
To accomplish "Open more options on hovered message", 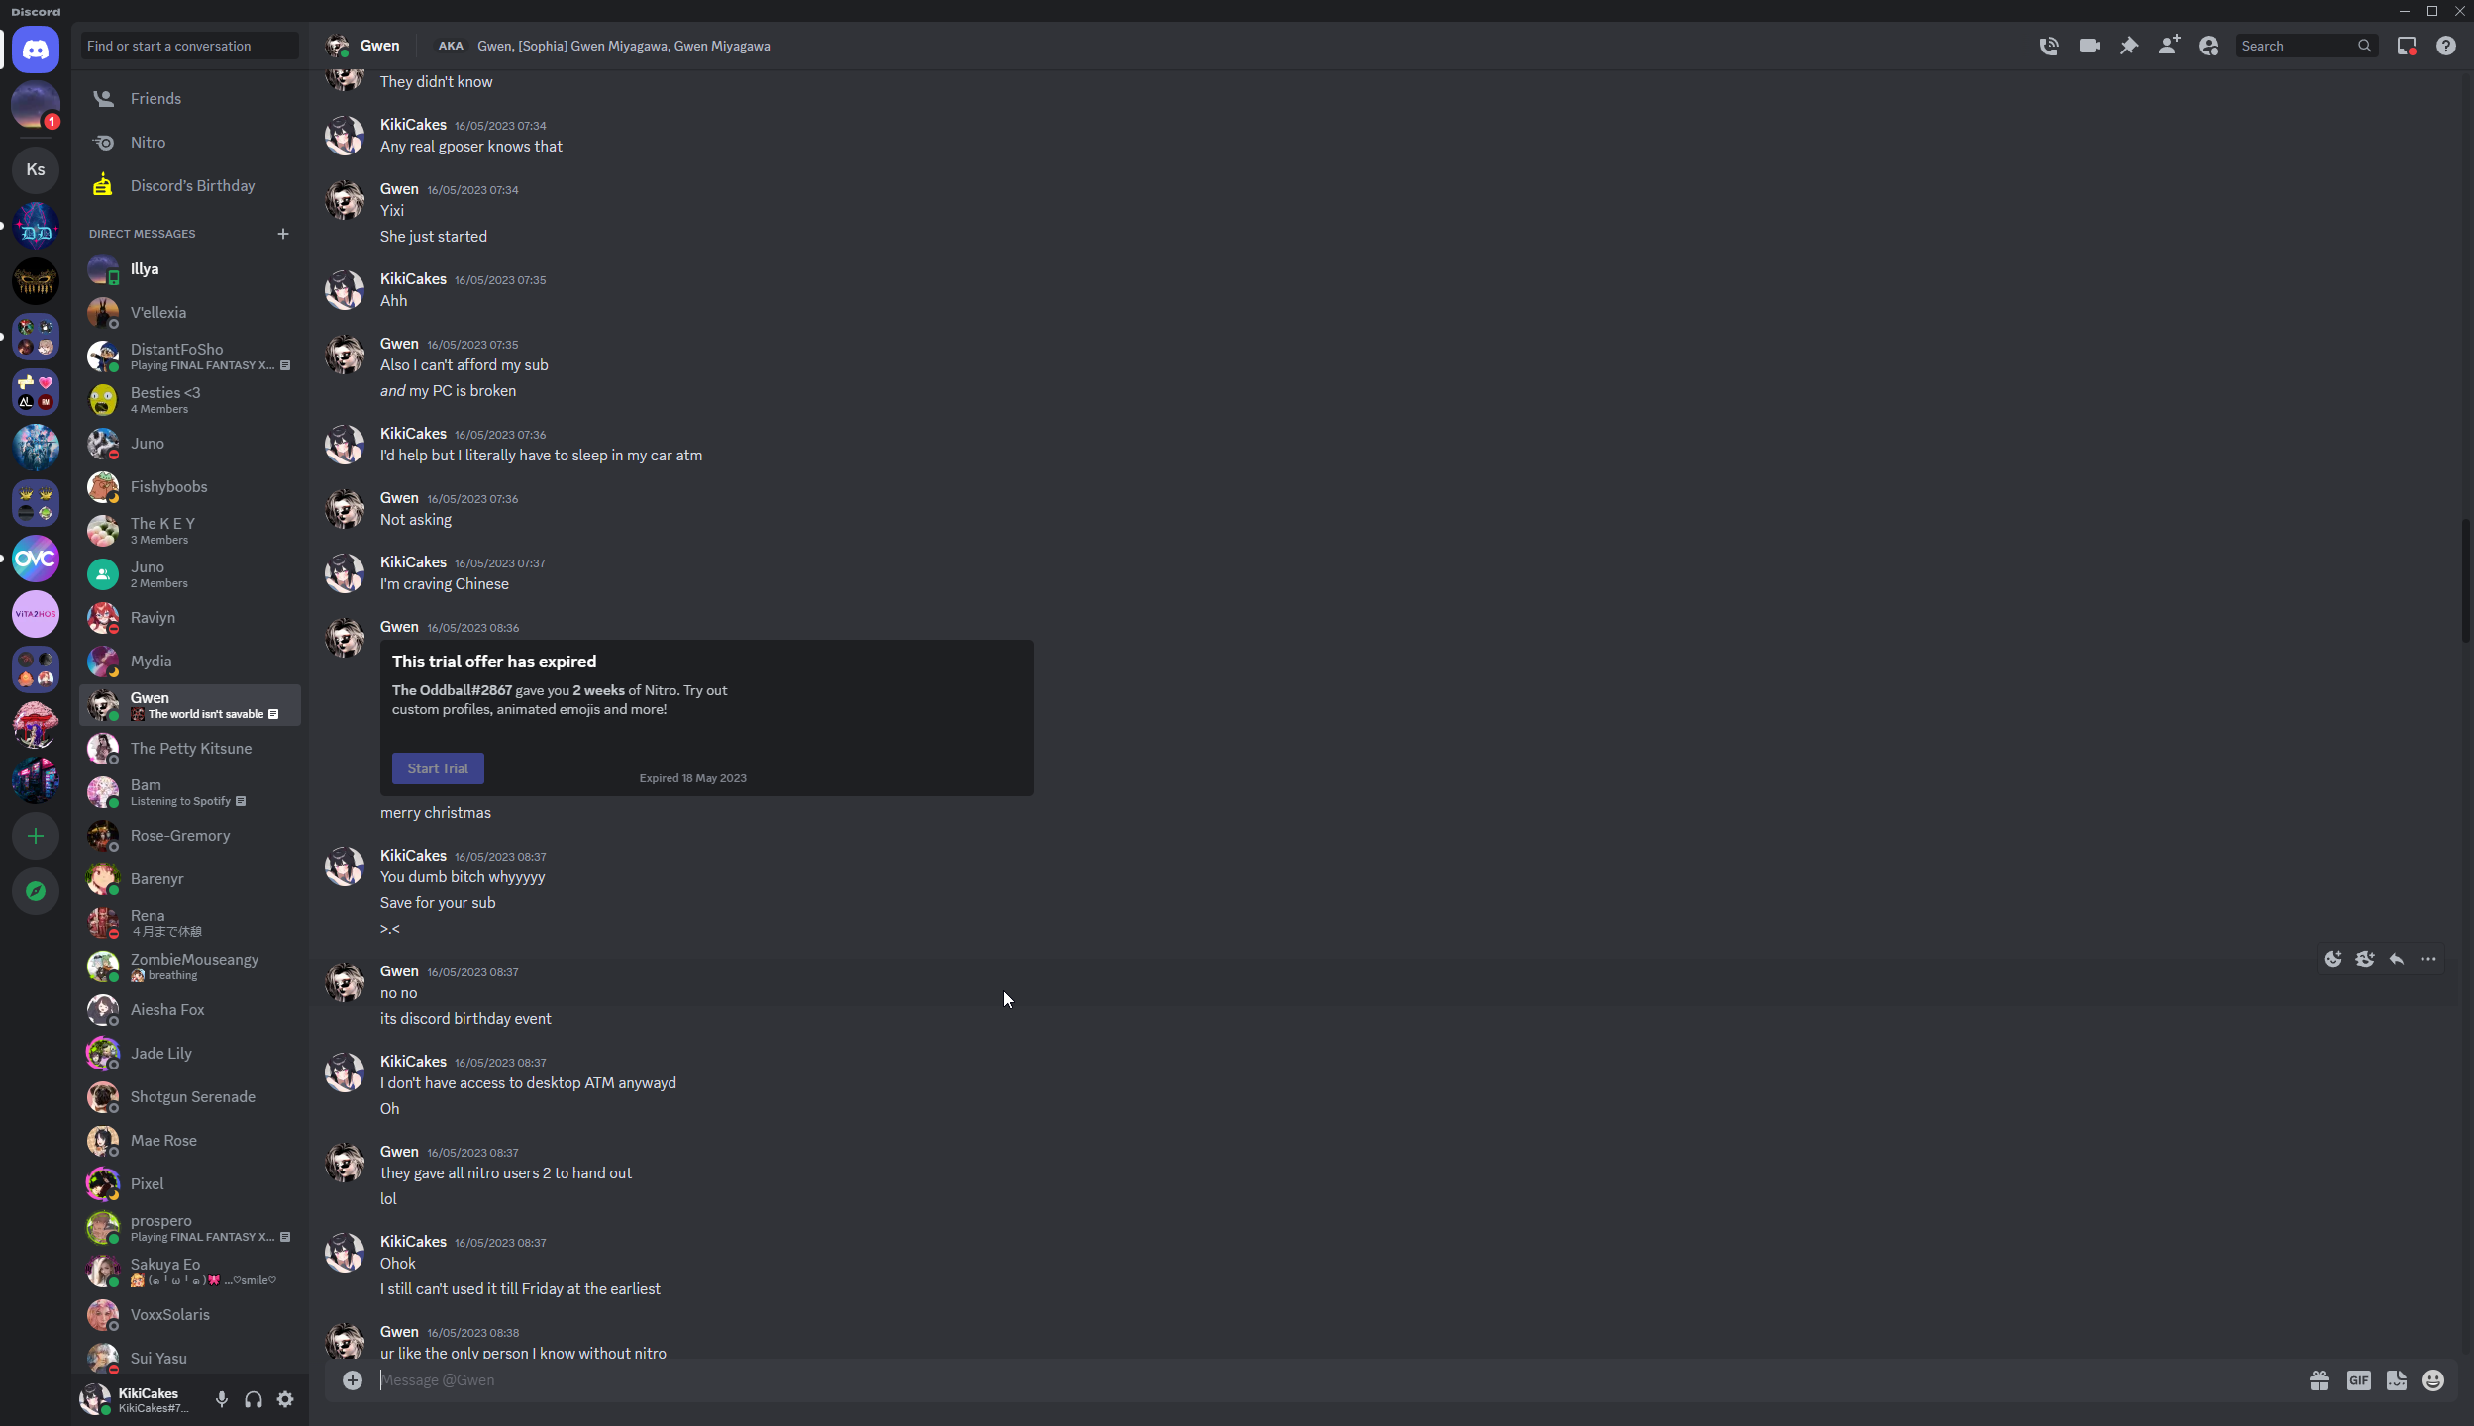I will pos(2428,959).
